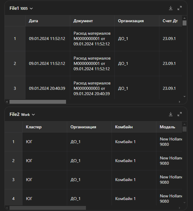The height and width of the screenshot is (211, 193).
Task: Click File2 vertical scrollbar thumb
Action: pos(184,129)
